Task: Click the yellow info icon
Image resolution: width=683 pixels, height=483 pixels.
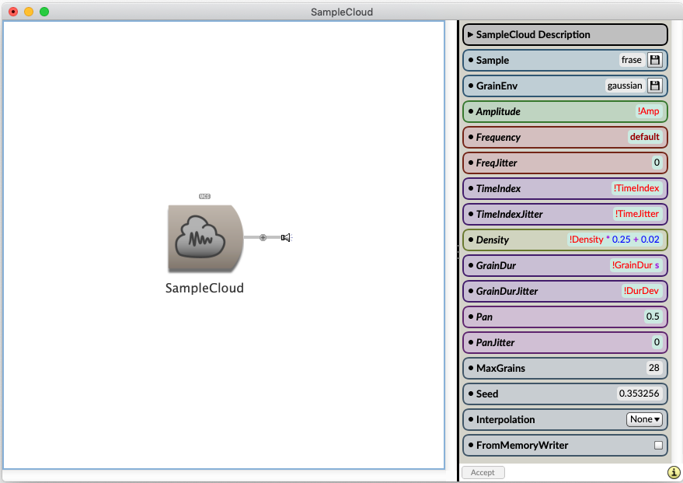Action: [x=673, y=472]
